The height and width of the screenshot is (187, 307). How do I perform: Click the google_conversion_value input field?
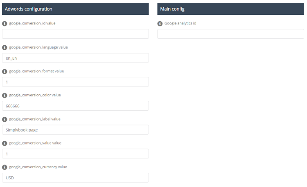(x=75, y=154)
